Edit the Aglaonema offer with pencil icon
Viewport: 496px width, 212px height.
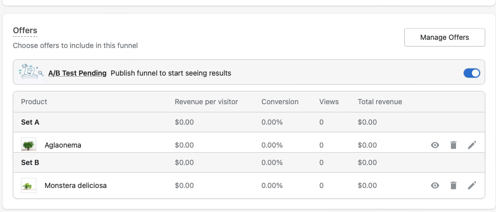tap(471, 145)
